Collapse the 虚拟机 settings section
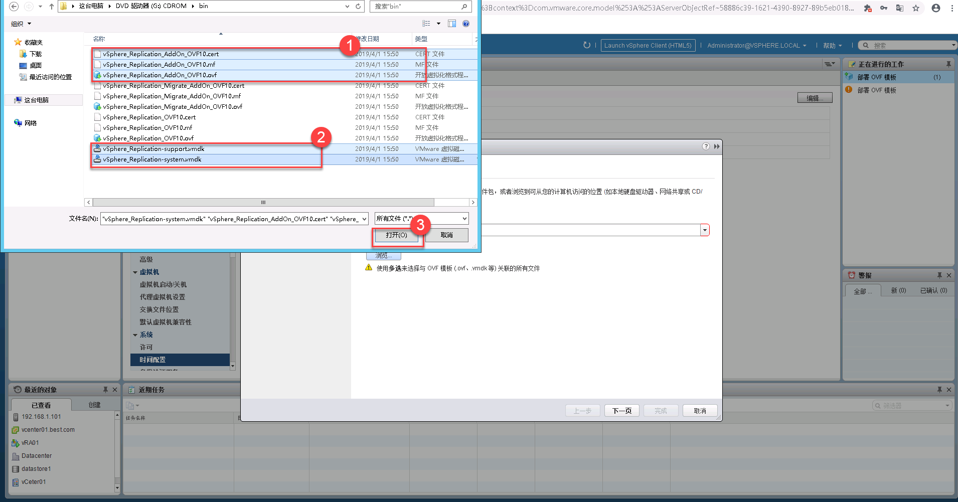Viewport: 958px width, 502px height. [135, 272]
